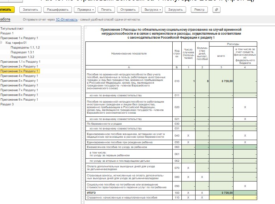Click row 010 number of cases cell
Image resolution: width=275 pixels, height=204 pixels.
pyautogui.click(x=188, y=81)
